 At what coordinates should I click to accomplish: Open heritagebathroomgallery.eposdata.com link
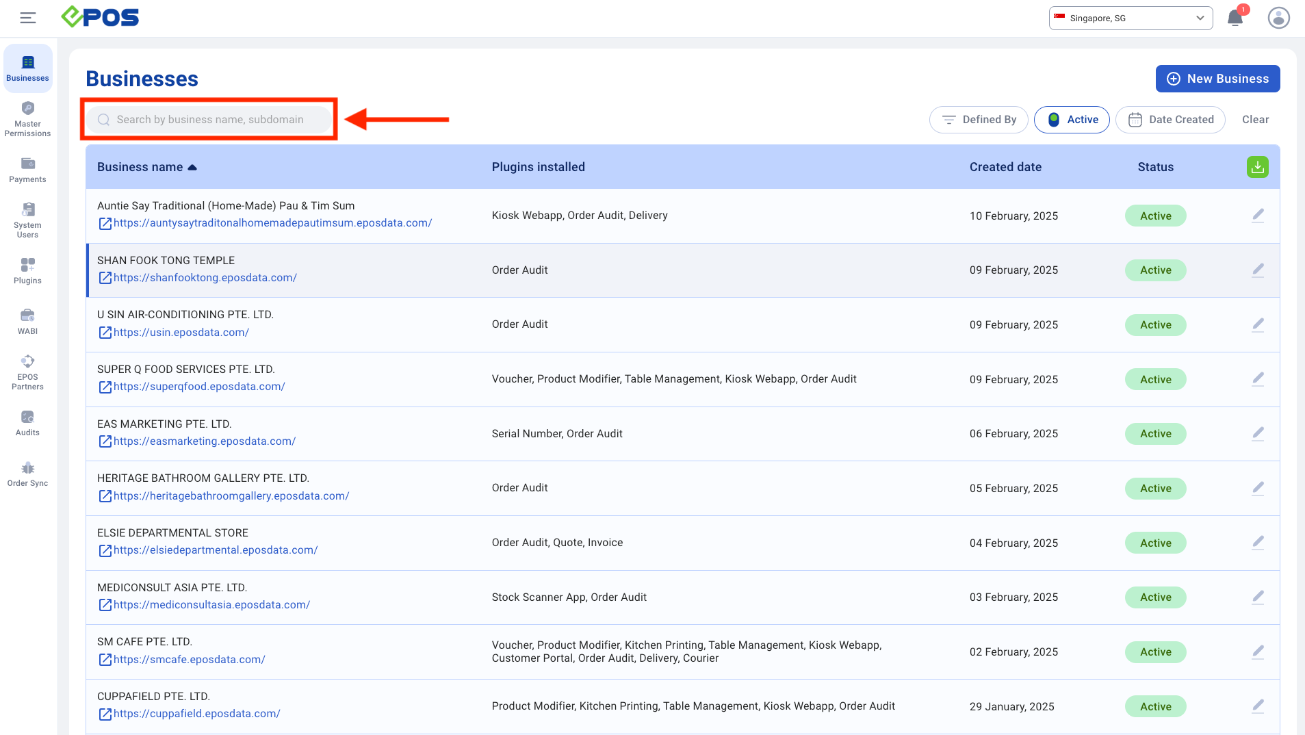point(231,496)
